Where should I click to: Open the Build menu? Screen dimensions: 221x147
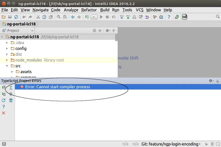pyautogui.click(x=105, y=10)
